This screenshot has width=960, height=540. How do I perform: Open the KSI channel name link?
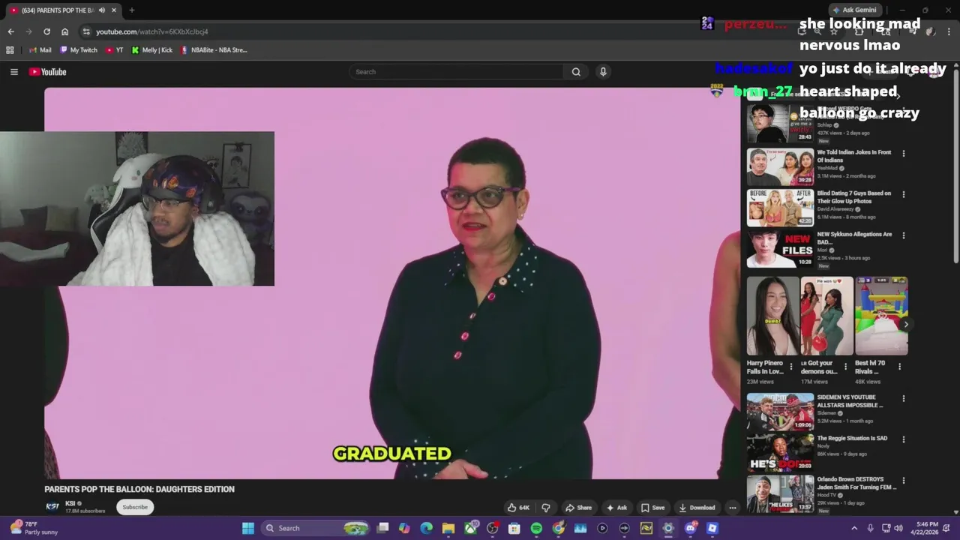click(70, 503)
